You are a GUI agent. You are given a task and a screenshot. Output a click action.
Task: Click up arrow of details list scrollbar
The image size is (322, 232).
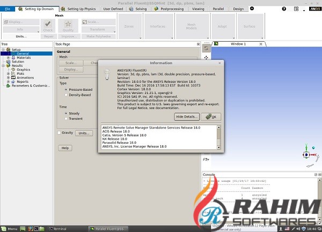[x=219, y=127]
